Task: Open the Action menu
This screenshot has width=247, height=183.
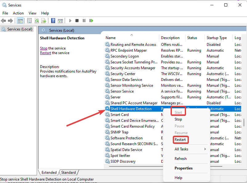Action: pos(18,13)
